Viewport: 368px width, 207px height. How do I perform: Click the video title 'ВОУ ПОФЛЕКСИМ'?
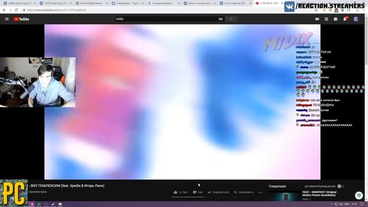(x=66, y=186)
